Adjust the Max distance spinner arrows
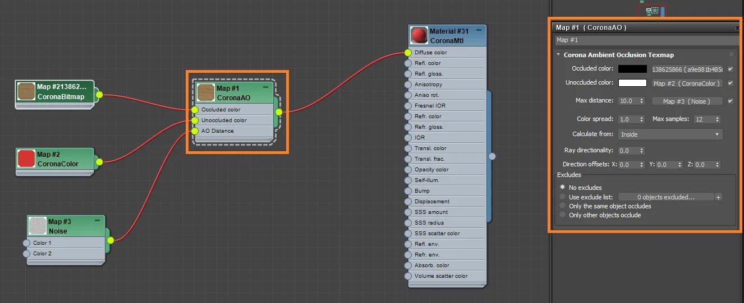Viewport: 744px width, 303px height. pos(641,101)
